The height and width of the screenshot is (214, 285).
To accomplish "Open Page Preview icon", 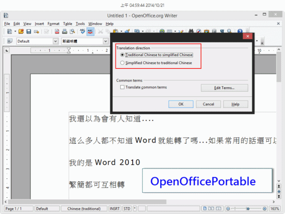I will [x=73, y=32].
